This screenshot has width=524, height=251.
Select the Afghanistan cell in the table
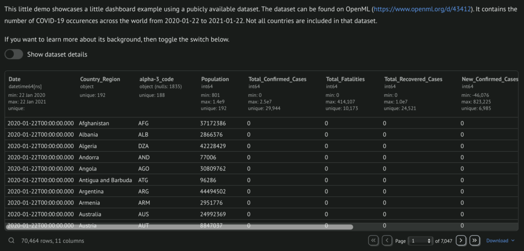coord(94,123)
